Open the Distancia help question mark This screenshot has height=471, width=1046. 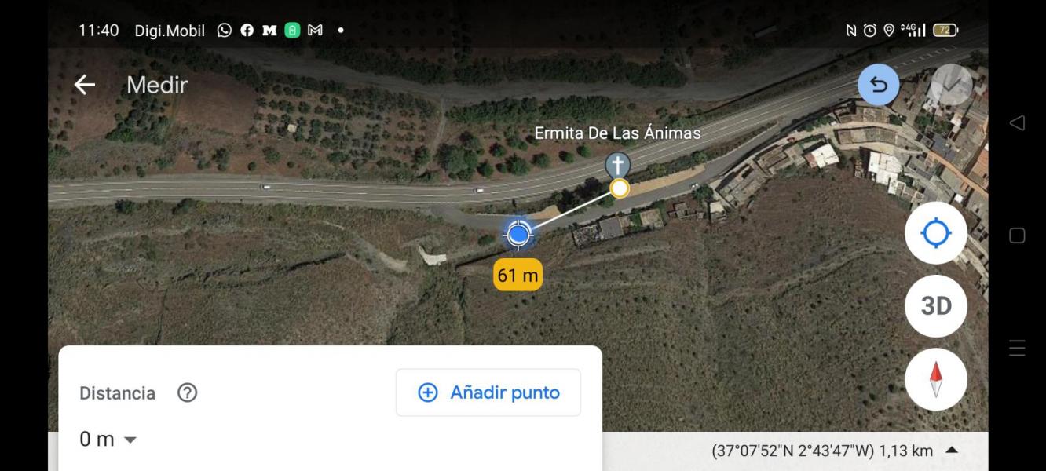click(x=187, y=392)
